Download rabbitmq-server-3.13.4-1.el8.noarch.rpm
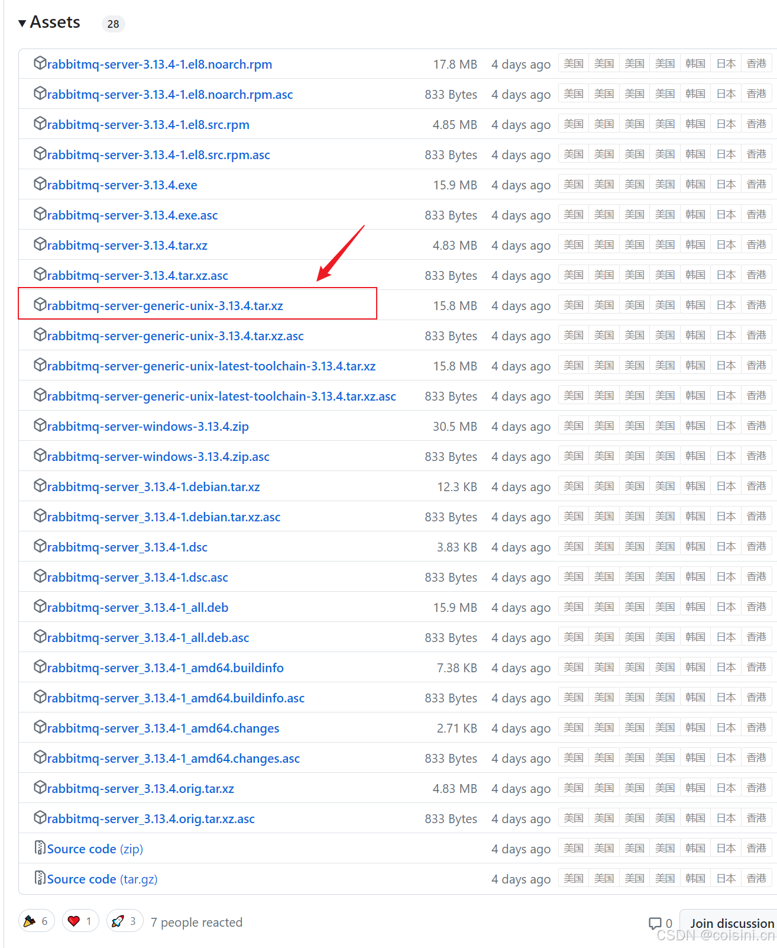This screenshot has width=777, height=948. pos(160,65)
